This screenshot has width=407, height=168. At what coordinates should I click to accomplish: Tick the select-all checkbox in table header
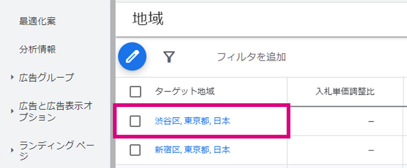coord(135,92)
